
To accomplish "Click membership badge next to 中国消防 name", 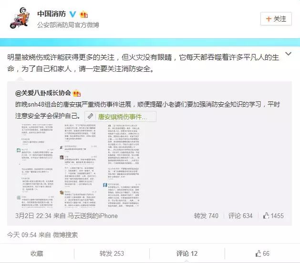I will point(83,14).
